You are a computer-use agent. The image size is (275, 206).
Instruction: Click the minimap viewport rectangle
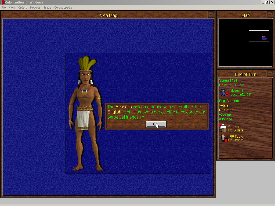(x=259, y=36)
